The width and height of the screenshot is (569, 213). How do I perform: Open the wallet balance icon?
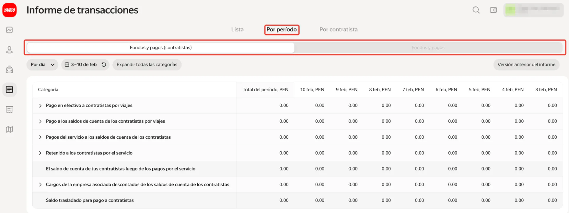pos(493,10)
